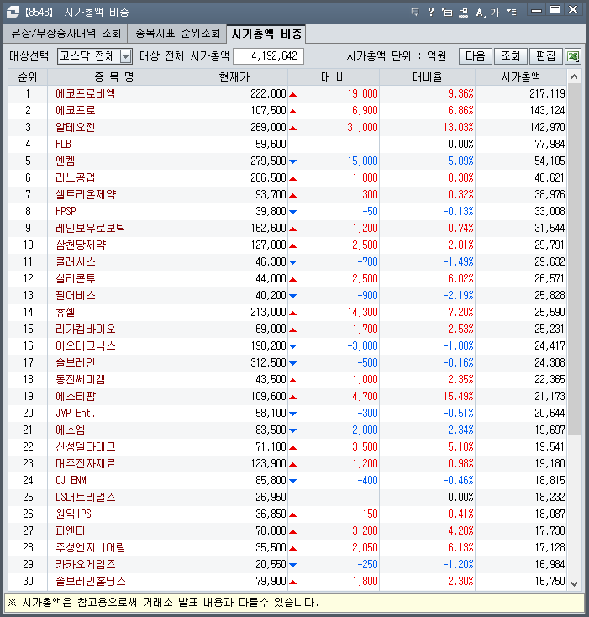Select stock 에스엠
589x617 pixels.
tap(71, 430)
